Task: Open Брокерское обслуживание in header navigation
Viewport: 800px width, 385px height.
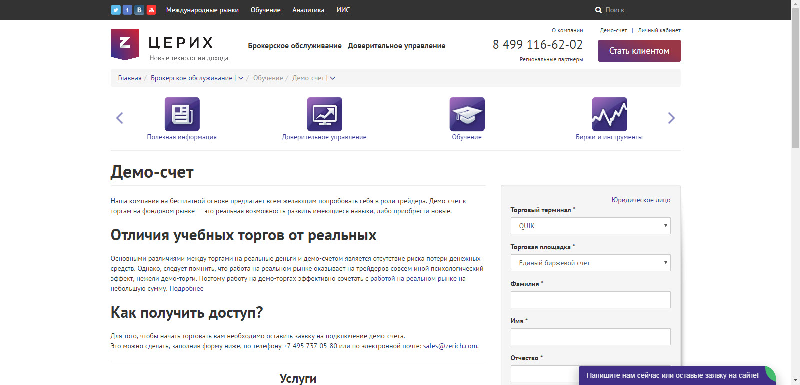Action: 295,46
